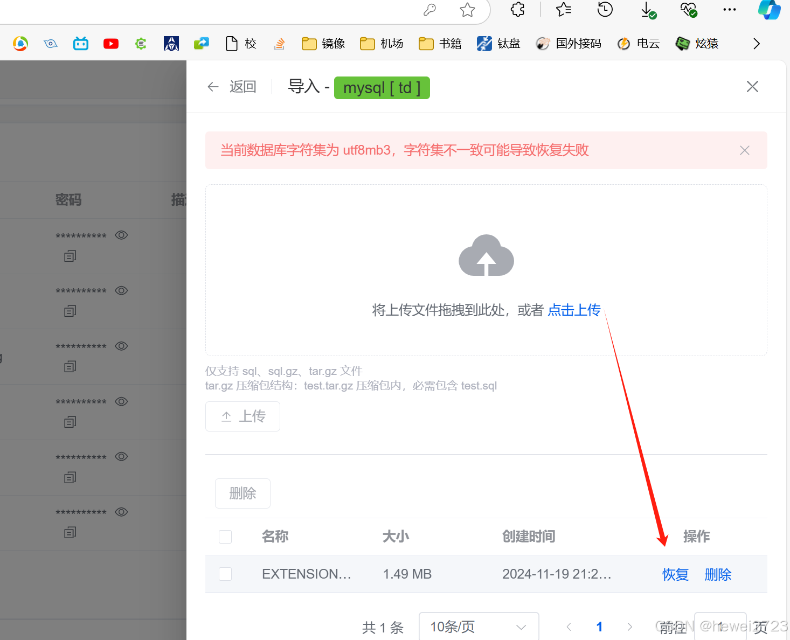Screen dimensions: 790x640
Task: Click the 恢复 restore link
Action: 675,574
